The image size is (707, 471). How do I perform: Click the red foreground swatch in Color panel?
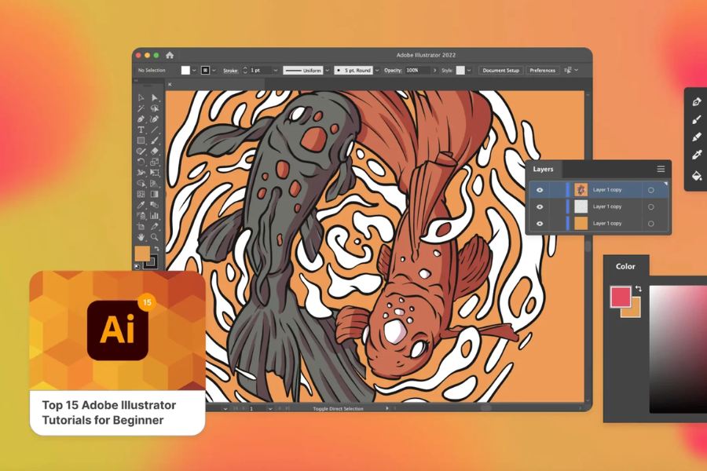tap(621, 297)
